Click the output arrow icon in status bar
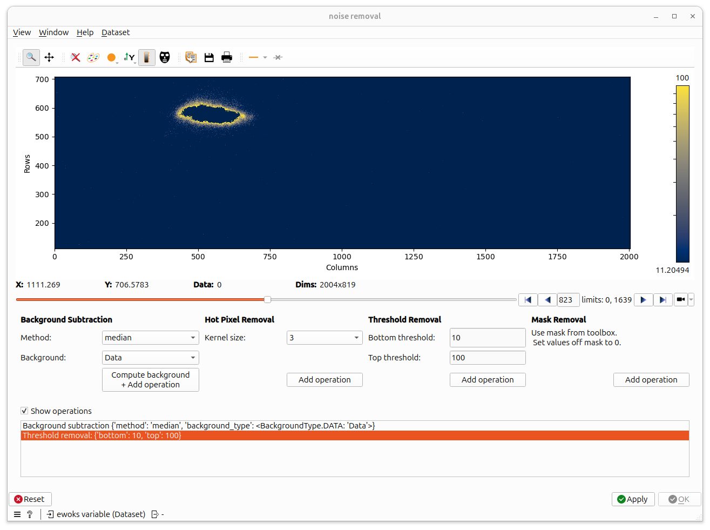The width and height of the screenshot is (710, 530). [155, 514]
